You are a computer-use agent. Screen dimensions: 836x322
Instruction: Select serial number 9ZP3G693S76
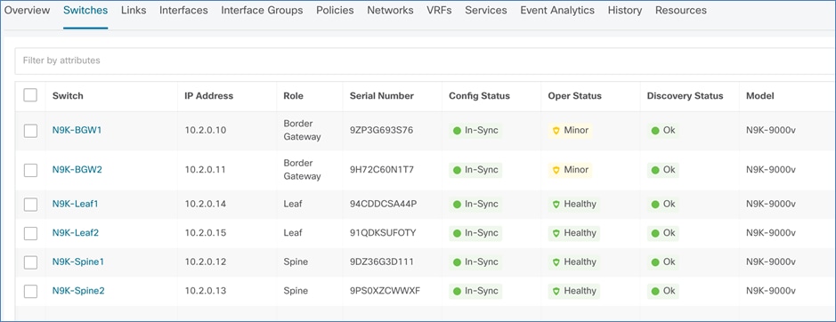(x=381, y=130)
